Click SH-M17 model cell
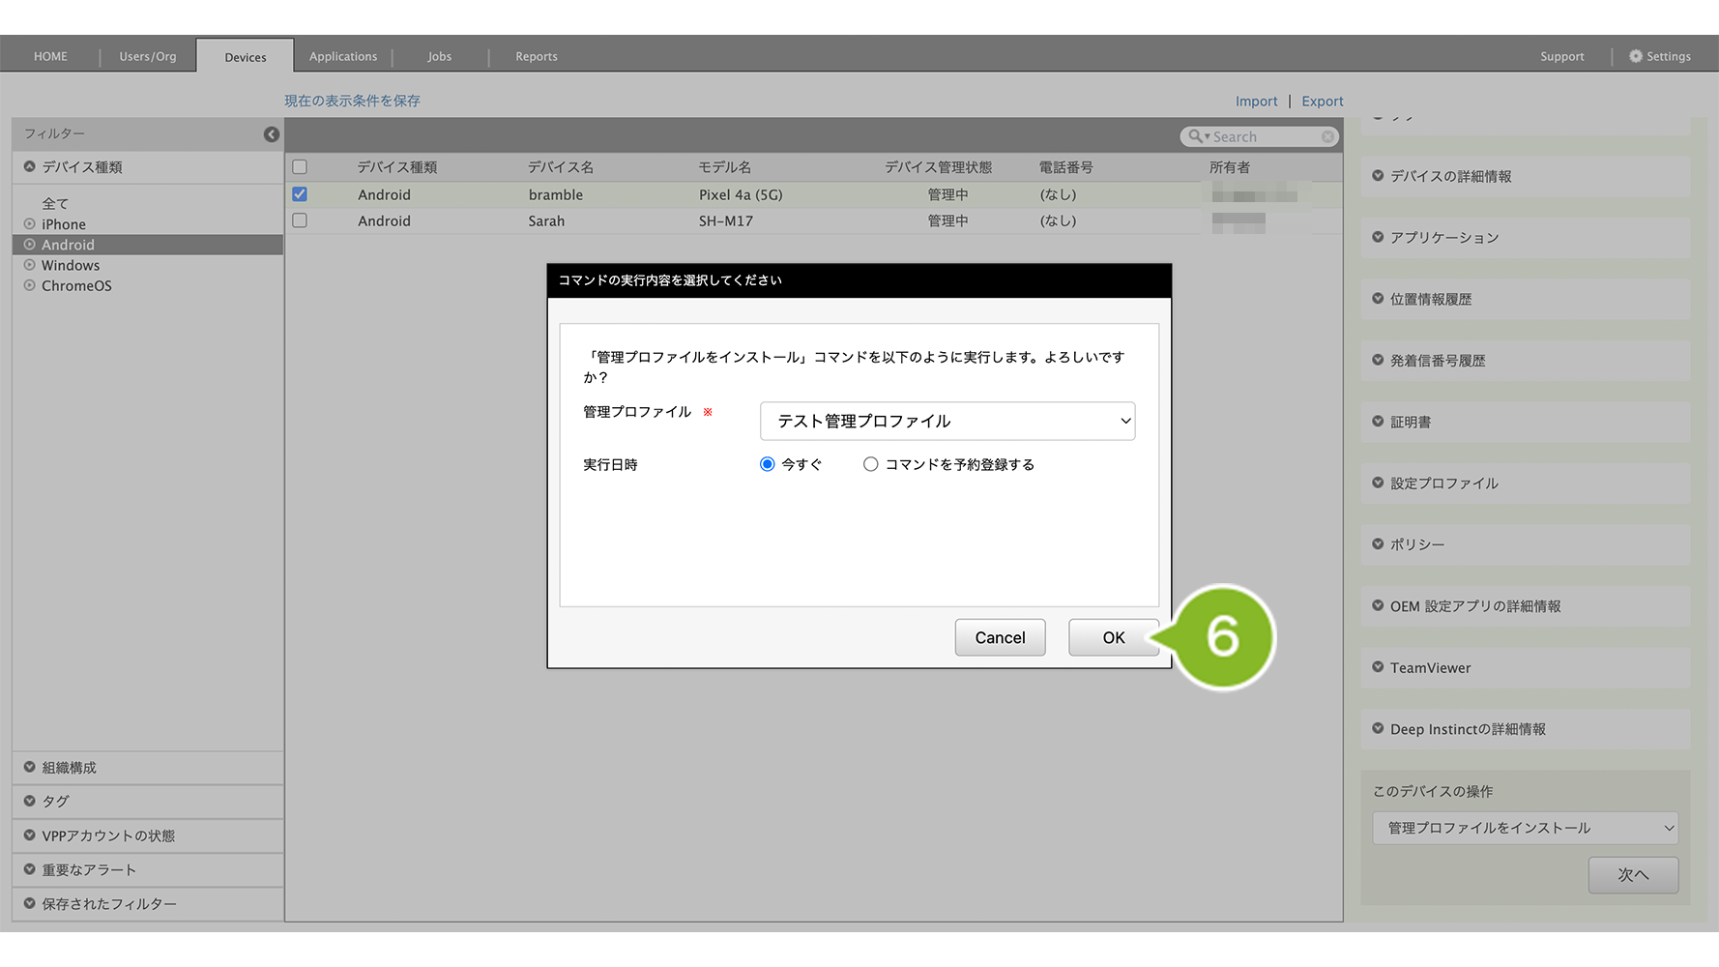Image resolution: width=1719 pixels, height=967 pixels. pos(726,220)
